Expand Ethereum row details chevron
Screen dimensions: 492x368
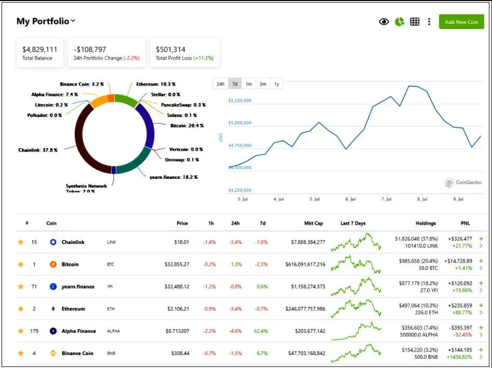[481, 313]
